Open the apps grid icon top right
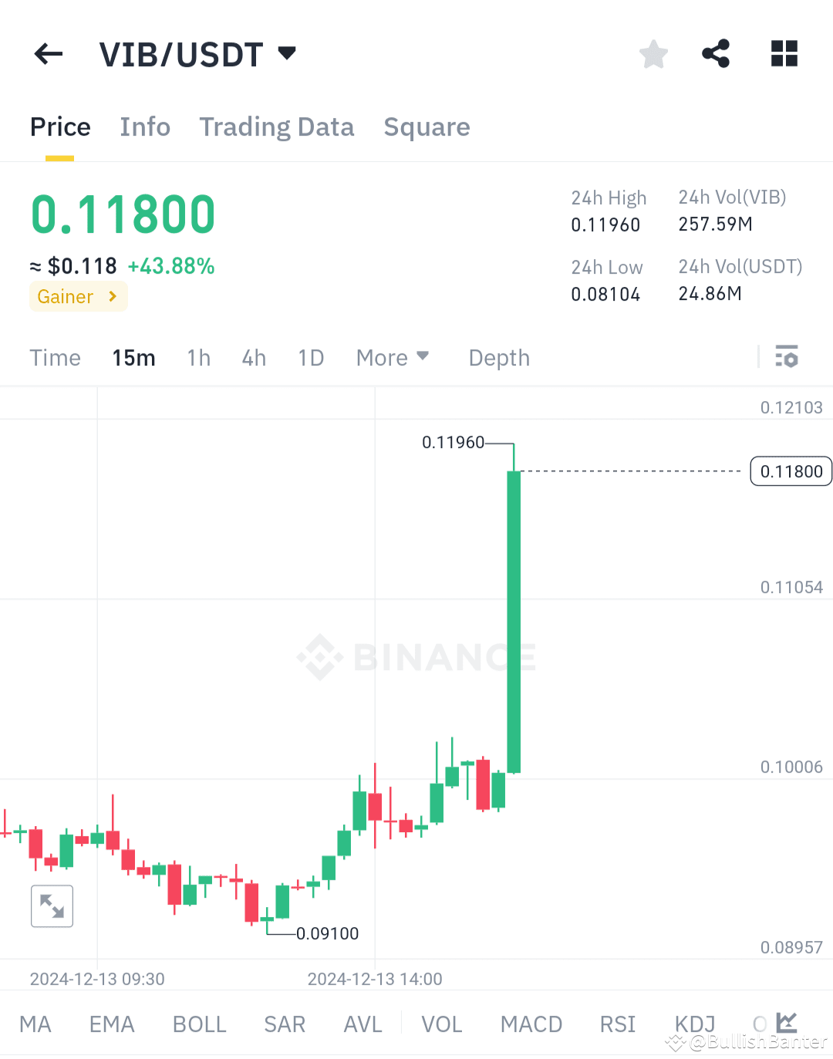 click(784, 53)
